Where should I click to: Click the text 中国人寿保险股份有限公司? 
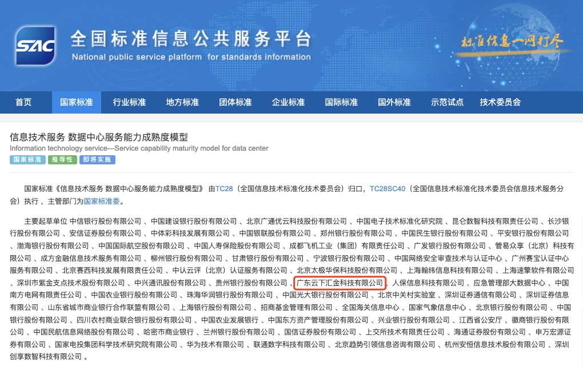[237, 246]
